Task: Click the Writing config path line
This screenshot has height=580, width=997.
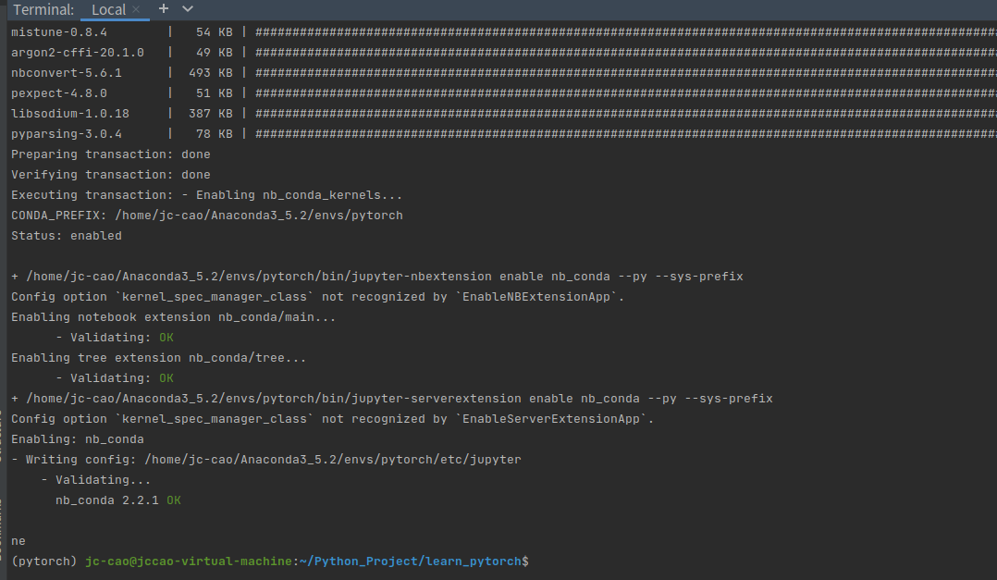Action: (265, 459)
